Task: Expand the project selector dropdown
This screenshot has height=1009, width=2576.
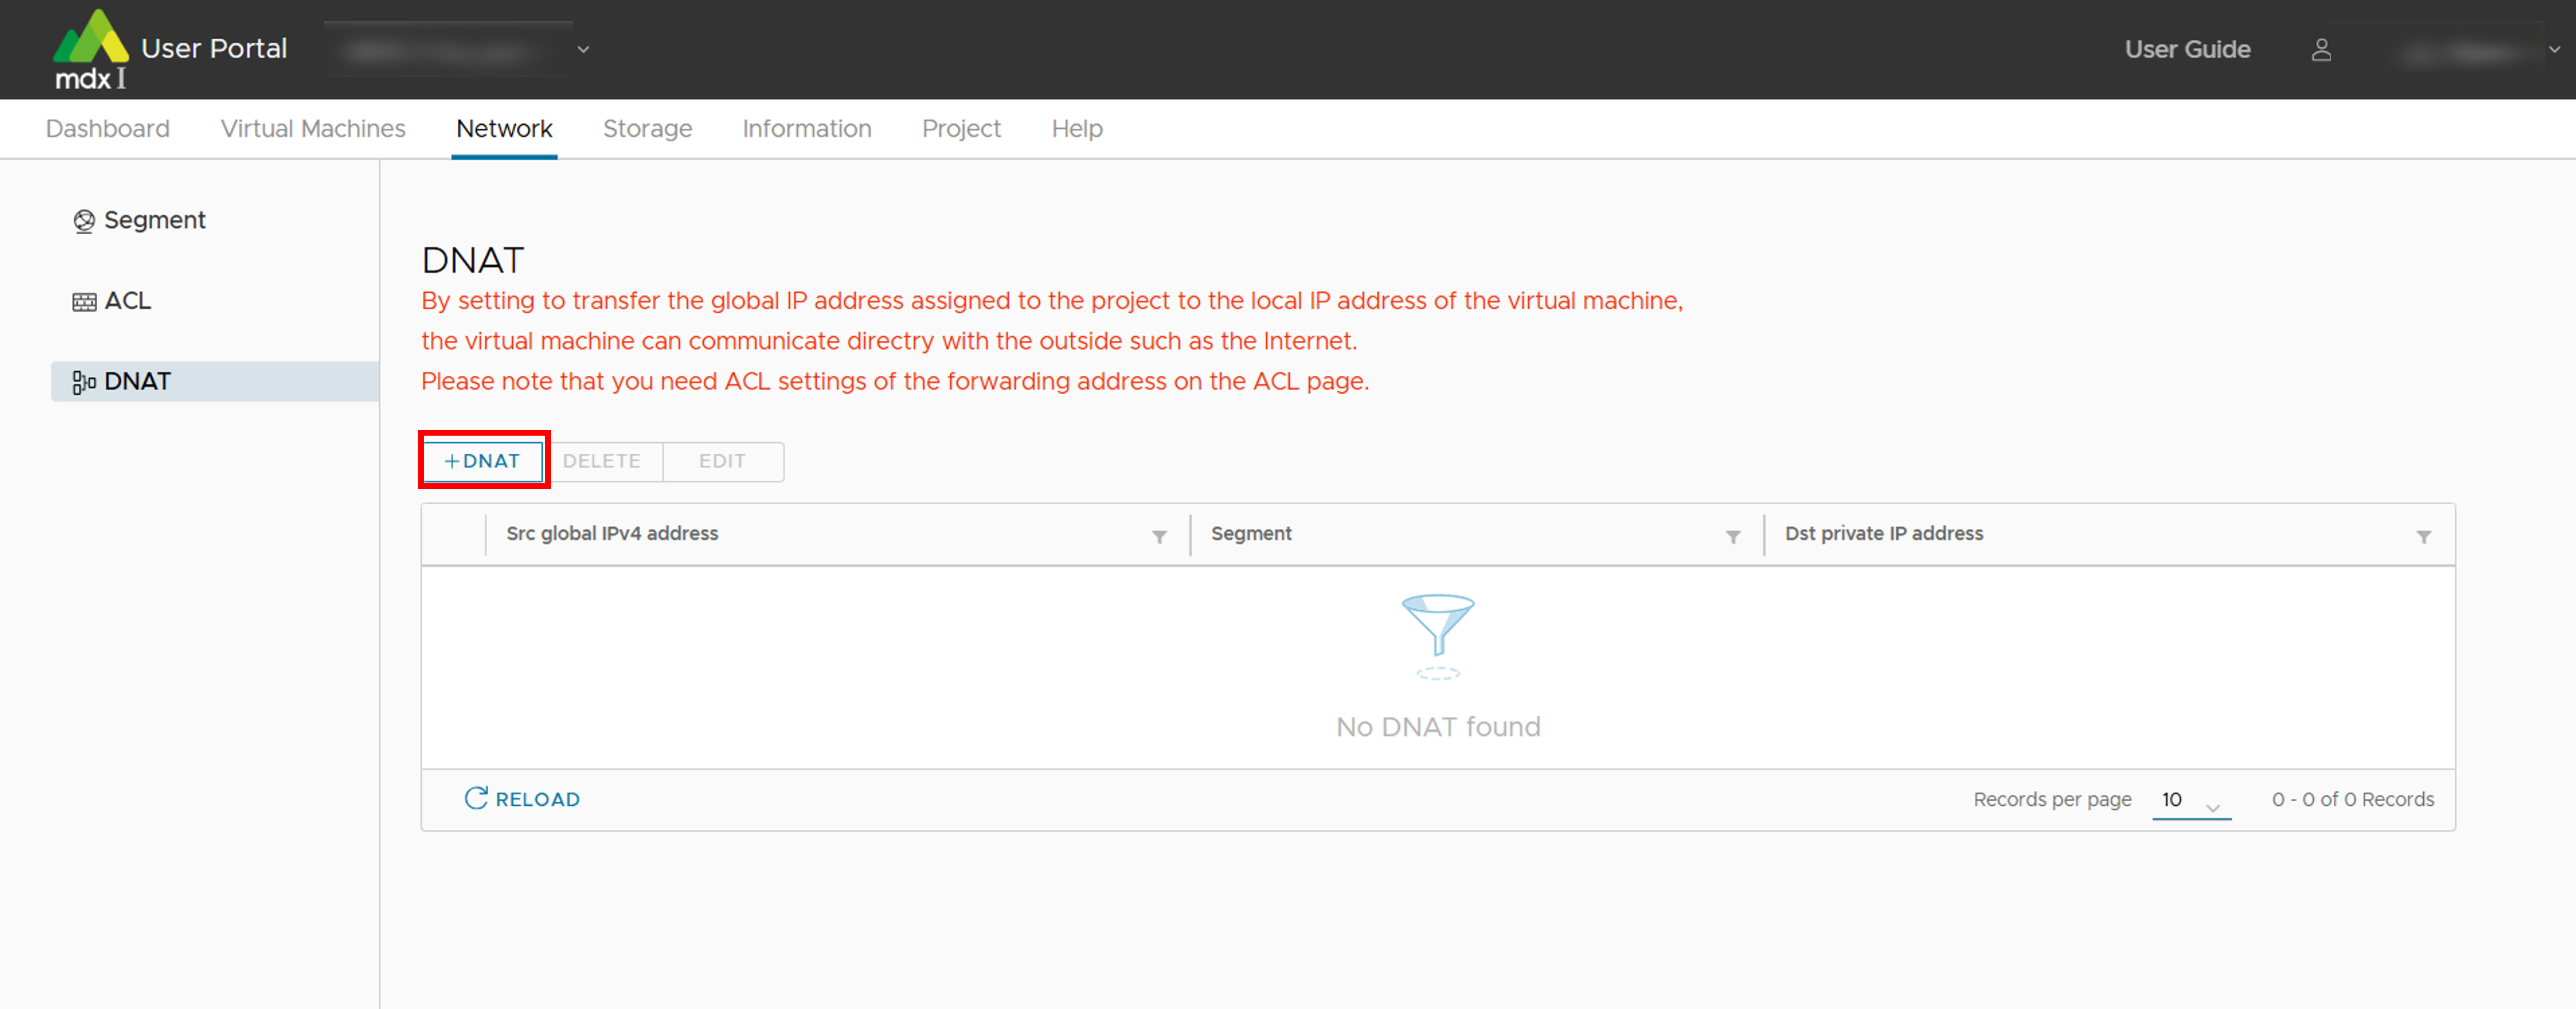Action: (x=583, y=49)
